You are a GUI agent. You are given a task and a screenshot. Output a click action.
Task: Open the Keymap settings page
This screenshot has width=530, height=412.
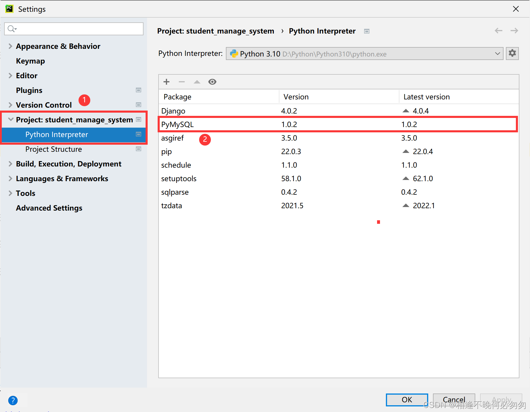click(x=30, y=61)
